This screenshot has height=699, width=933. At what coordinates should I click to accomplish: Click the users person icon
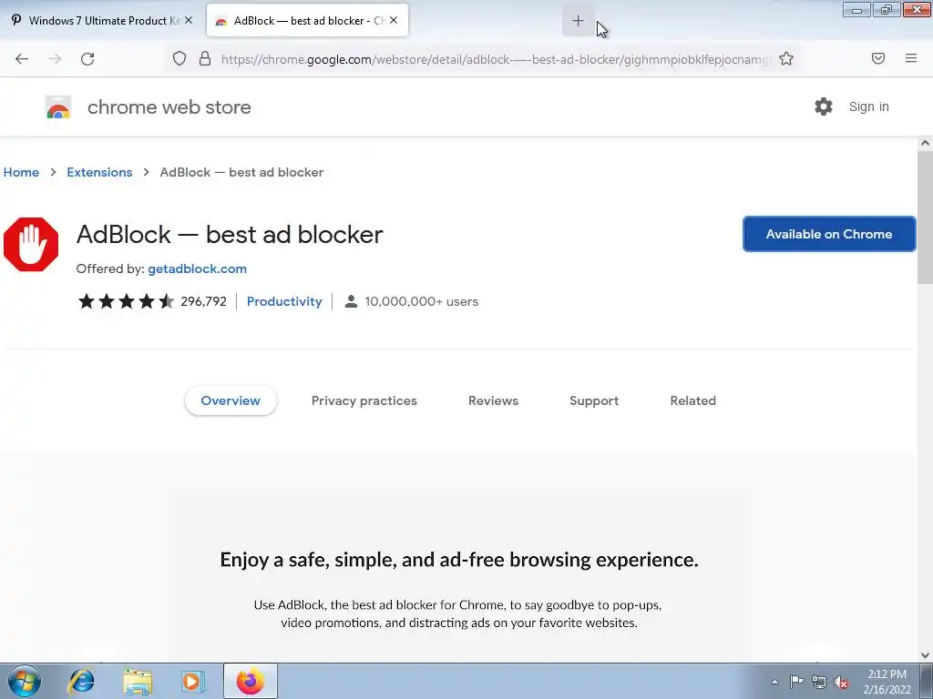click(351, 301)
